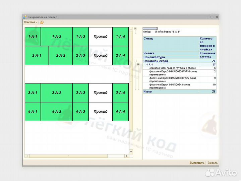Click vertical scrollbar down arrow
241x181 pixels.
click(x=131, y=152)
